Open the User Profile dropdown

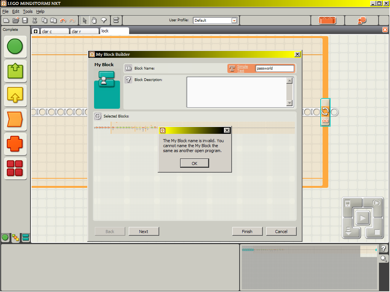234,21
